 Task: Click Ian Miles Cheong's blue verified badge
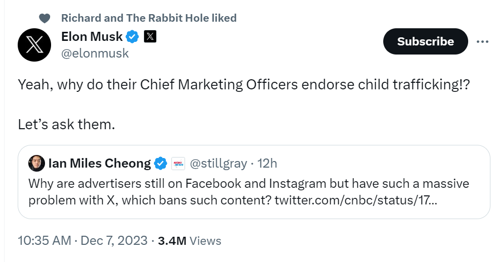coord(160,164)
